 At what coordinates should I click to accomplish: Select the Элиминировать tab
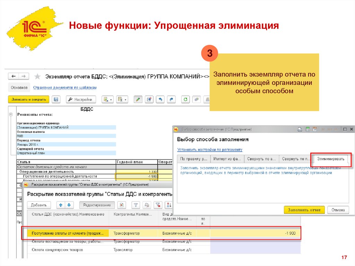pyautogui.click(x=330, y=159)
